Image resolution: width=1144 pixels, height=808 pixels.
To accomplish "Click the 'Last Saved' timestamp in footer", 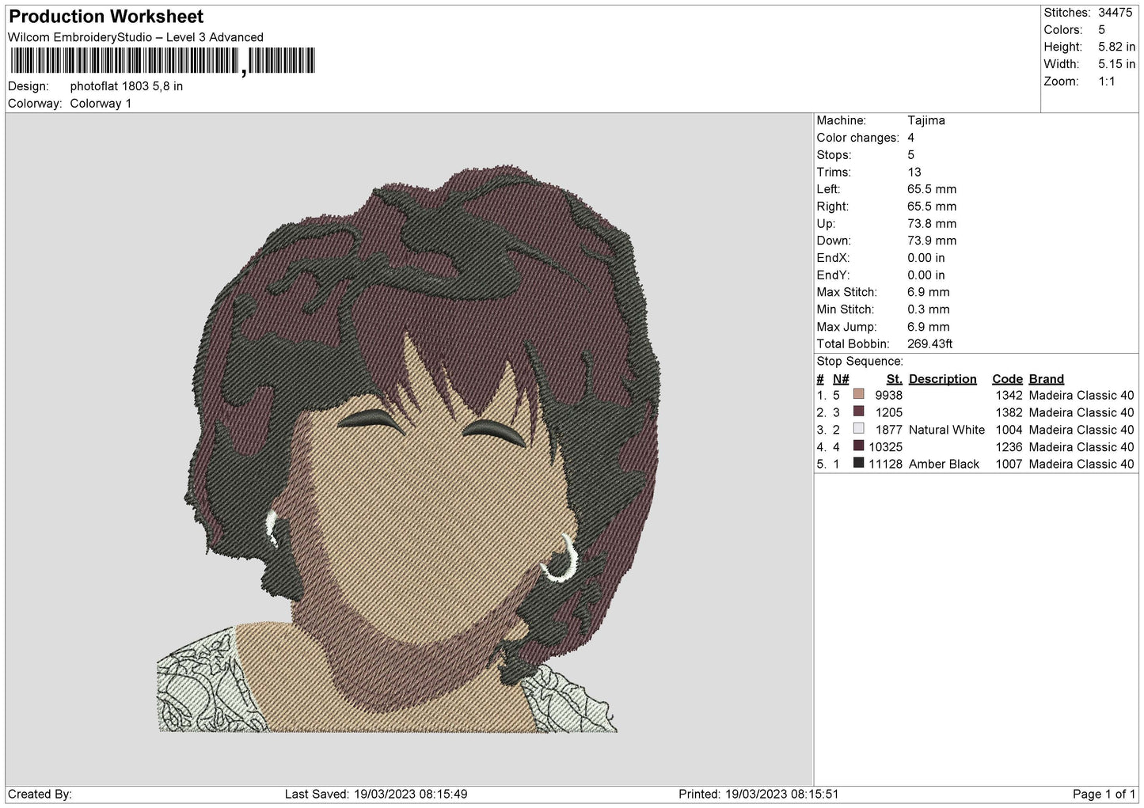I will click(376, 794).
